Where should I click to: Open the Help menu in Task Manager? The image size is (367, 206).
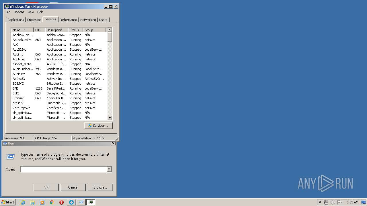click(x=40, y=12)
